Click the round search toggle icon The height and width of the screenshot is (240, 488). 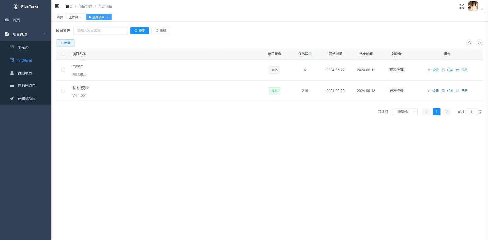pyautogui.click(x=469, y=43)
